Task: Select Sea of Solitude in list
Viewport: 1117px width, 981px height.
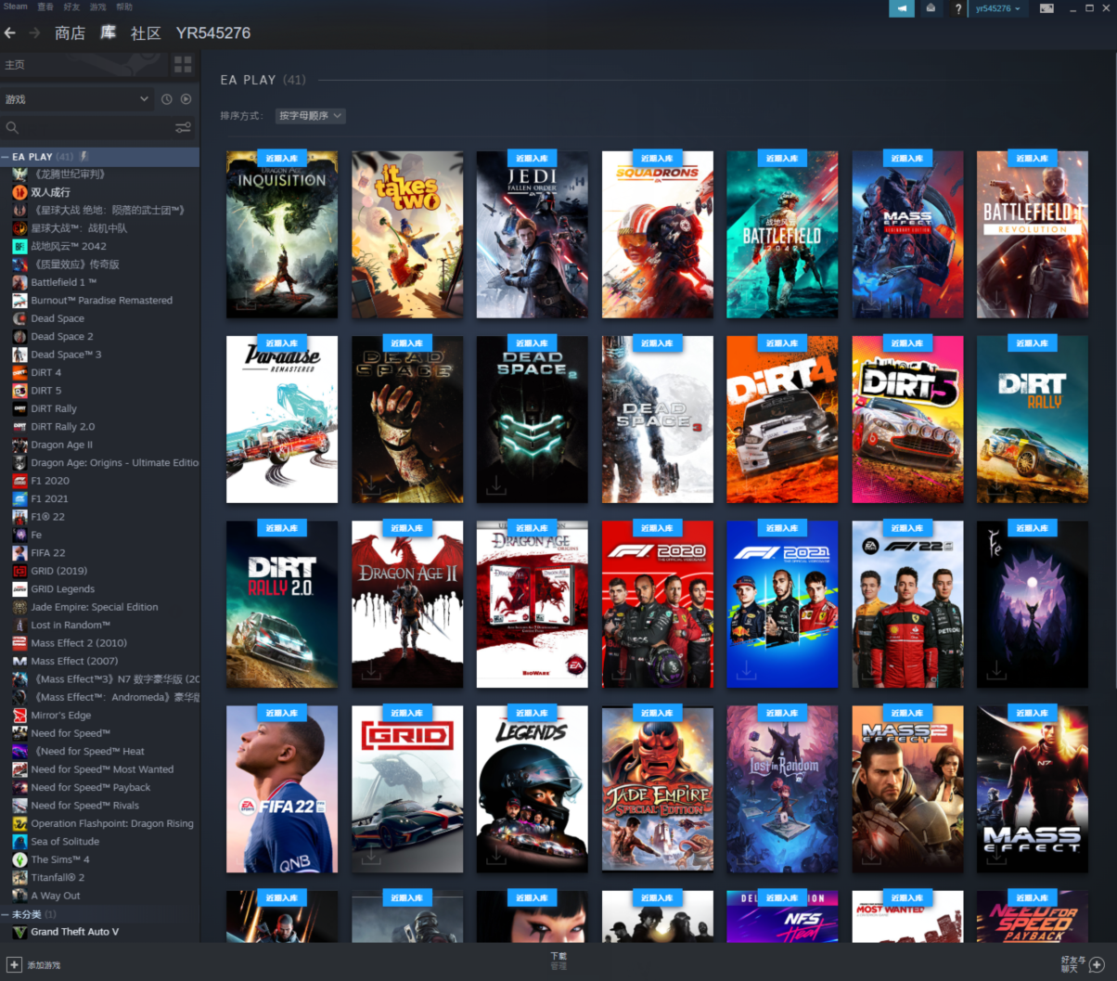Action: [x=99, y=842]
